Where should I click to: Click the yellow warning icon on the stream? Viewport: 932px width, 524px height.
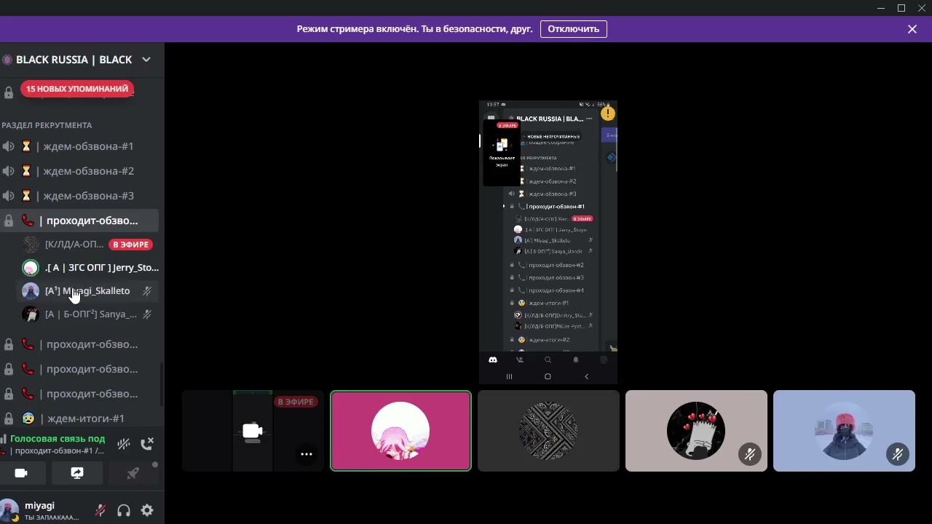(x=608, y=114)
